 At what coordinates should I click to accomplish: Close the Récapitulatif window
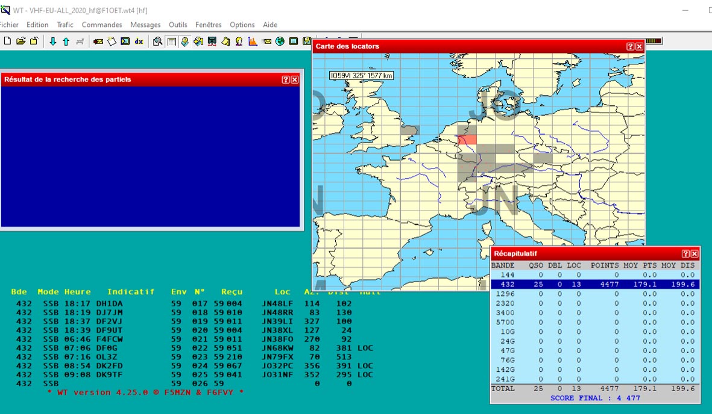(695, 254)
